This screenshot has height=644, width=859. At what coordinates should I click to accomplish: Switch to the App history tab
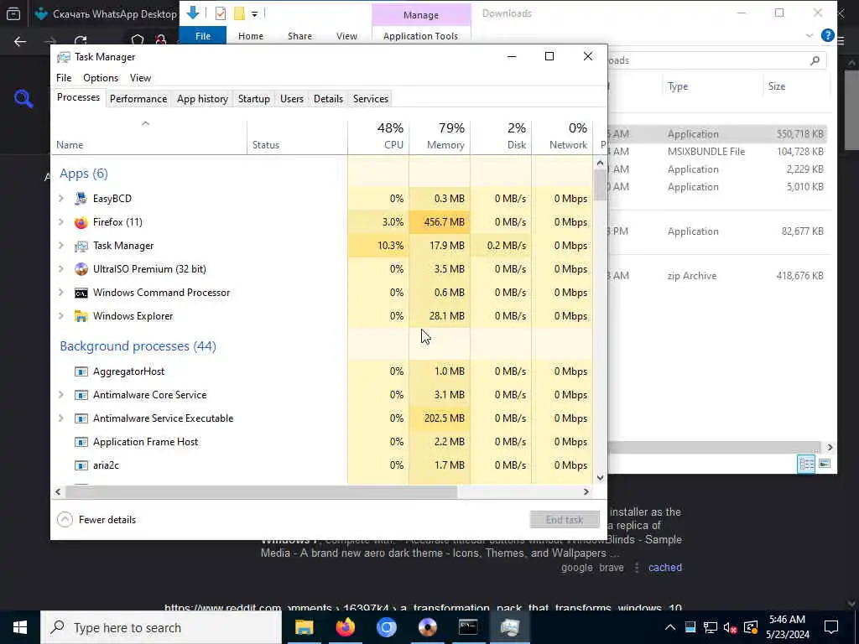tap(202, 99)
